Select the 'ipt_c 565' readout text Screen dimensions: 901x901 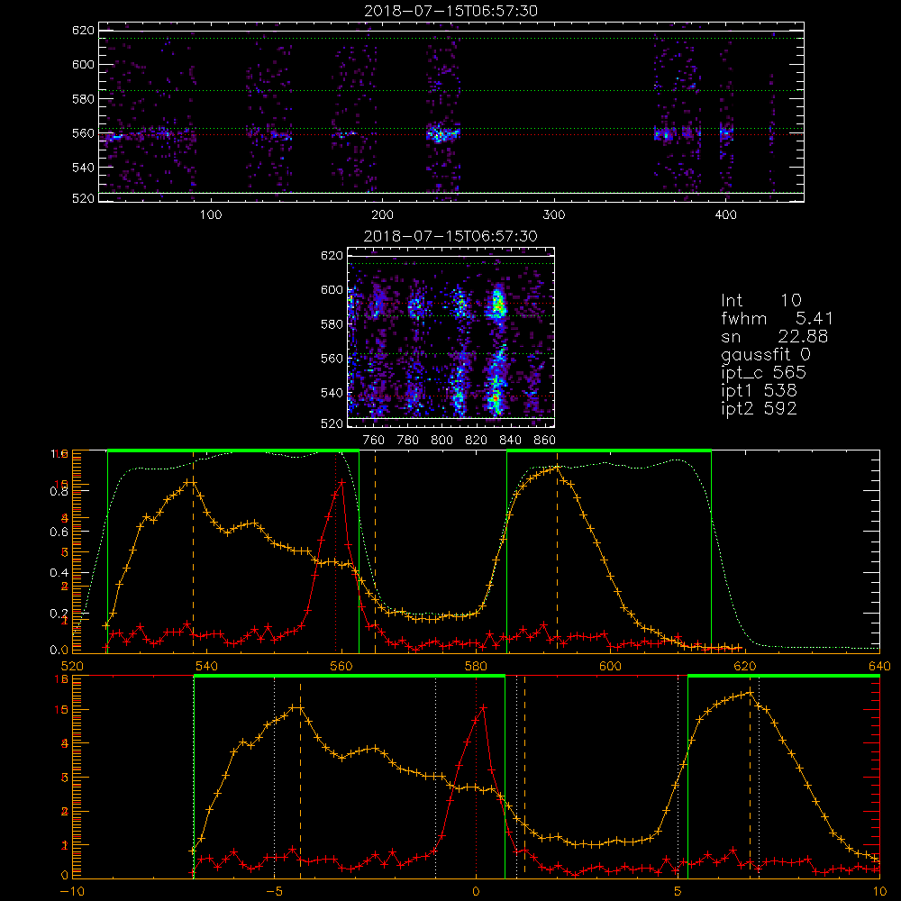(x=764, y=373)
